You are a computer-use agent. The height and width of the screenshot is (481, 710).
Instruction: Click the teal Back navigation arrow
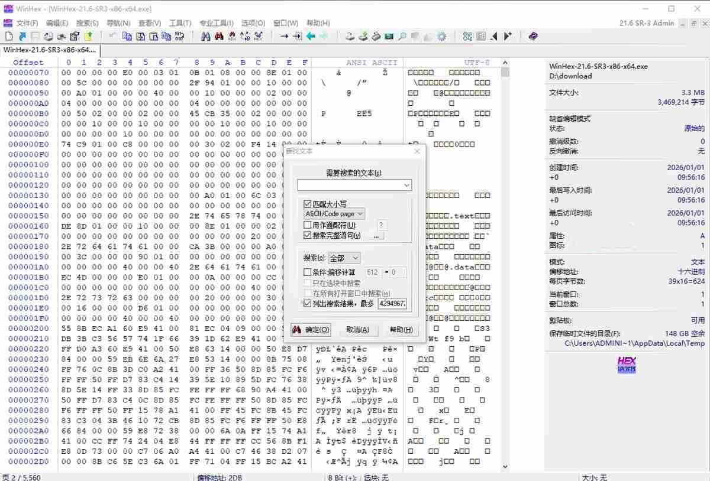(309, 36)
